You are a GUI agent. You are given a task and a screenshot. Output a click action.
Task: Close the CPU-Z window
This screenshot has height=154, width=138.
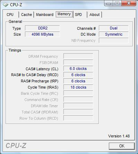point(129,3)
